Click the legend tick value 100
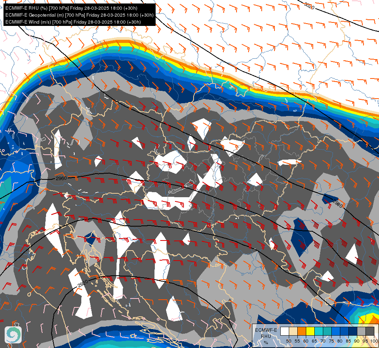Image resolution: width=379 pixels, height=348 pixels. tap(374, 341)
